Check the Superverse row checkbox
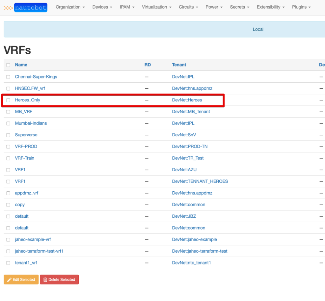The image size is (325, 301). [8, 135]
